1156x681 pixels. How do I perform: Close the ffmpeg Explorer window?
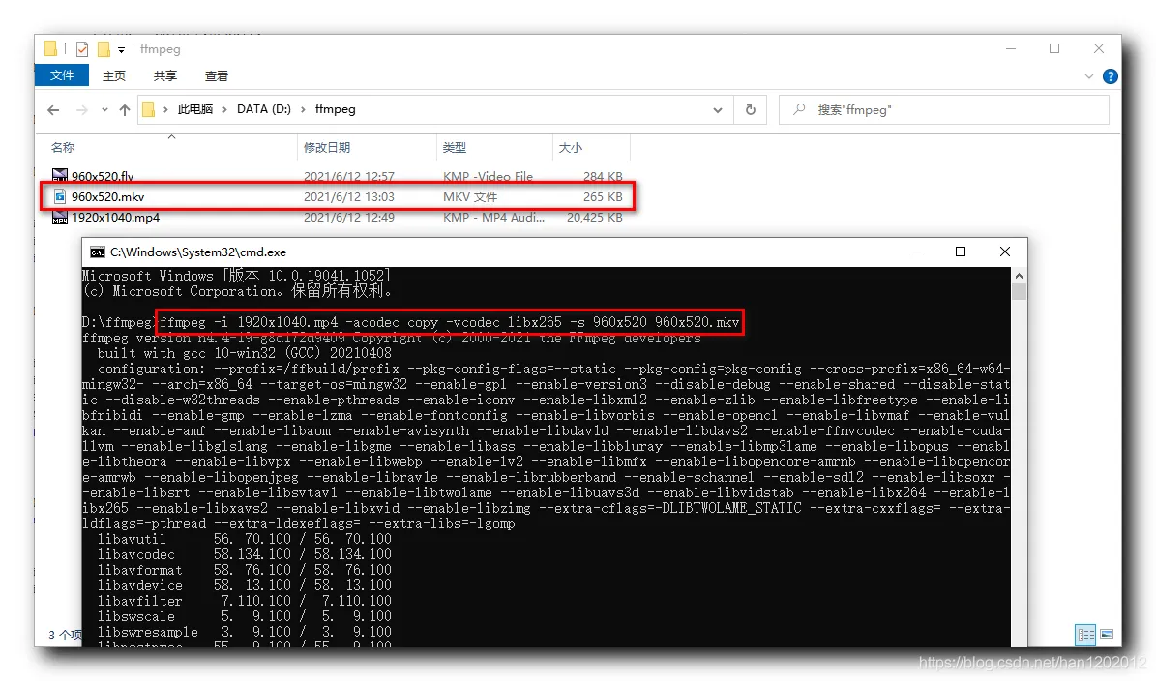1099,48
